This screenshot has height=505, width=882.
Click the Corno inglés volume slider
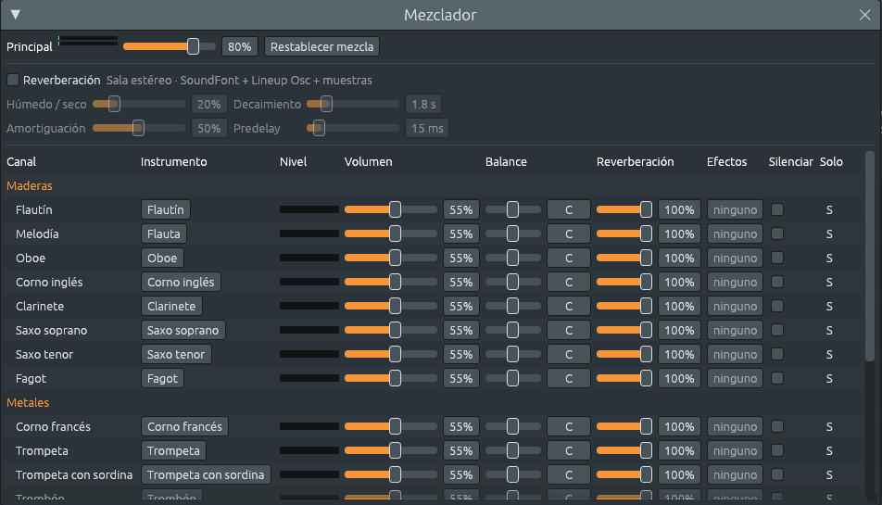point(390,283)
